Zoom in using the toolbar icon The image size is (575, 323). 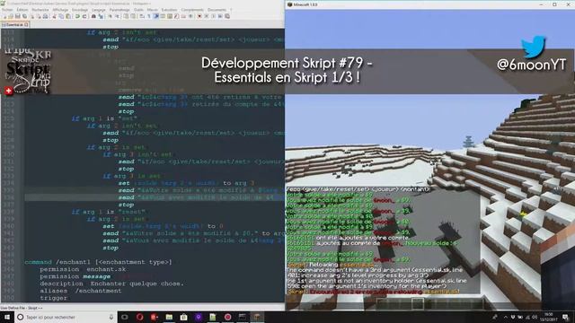[x=110, y=16]
